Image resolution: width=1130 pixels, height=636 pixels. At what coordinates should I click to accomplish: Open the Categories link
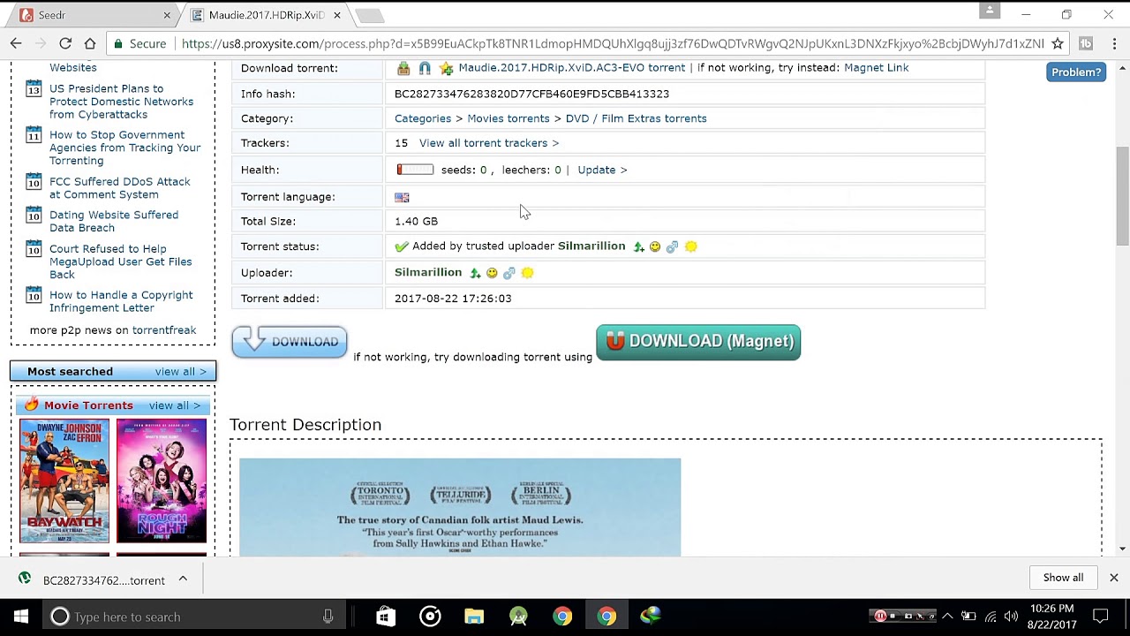pyautogui.click(x=423, y=118)
